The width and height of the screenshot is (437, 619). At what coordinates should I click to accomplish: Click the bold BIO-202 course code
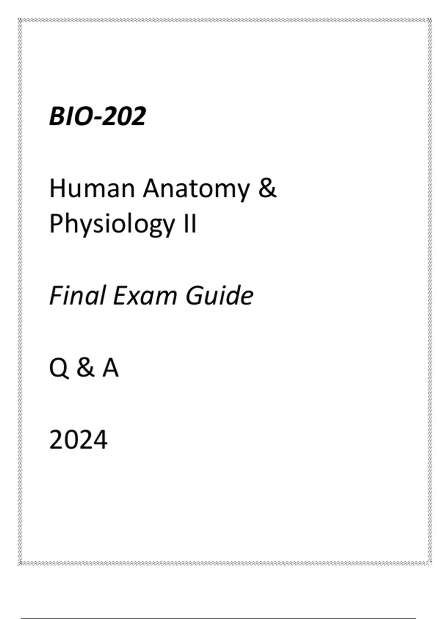(98, 117)
